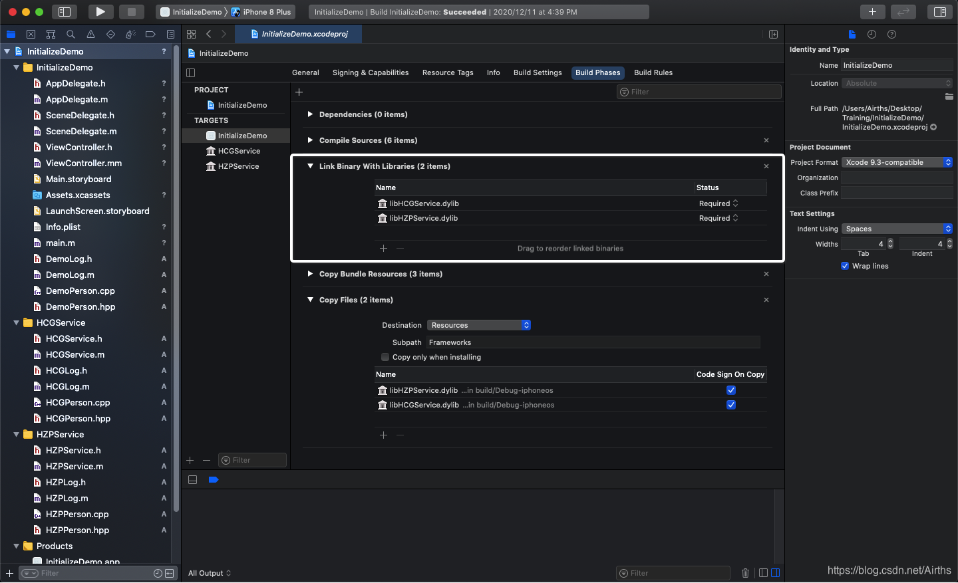This screenshot has height=583, width=958.
Task: Open the Find navigator magnifier icon
Action: [71, 34]
